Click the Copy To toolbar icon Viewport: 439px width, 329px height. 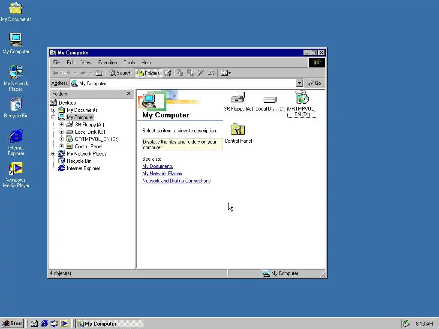191,73
